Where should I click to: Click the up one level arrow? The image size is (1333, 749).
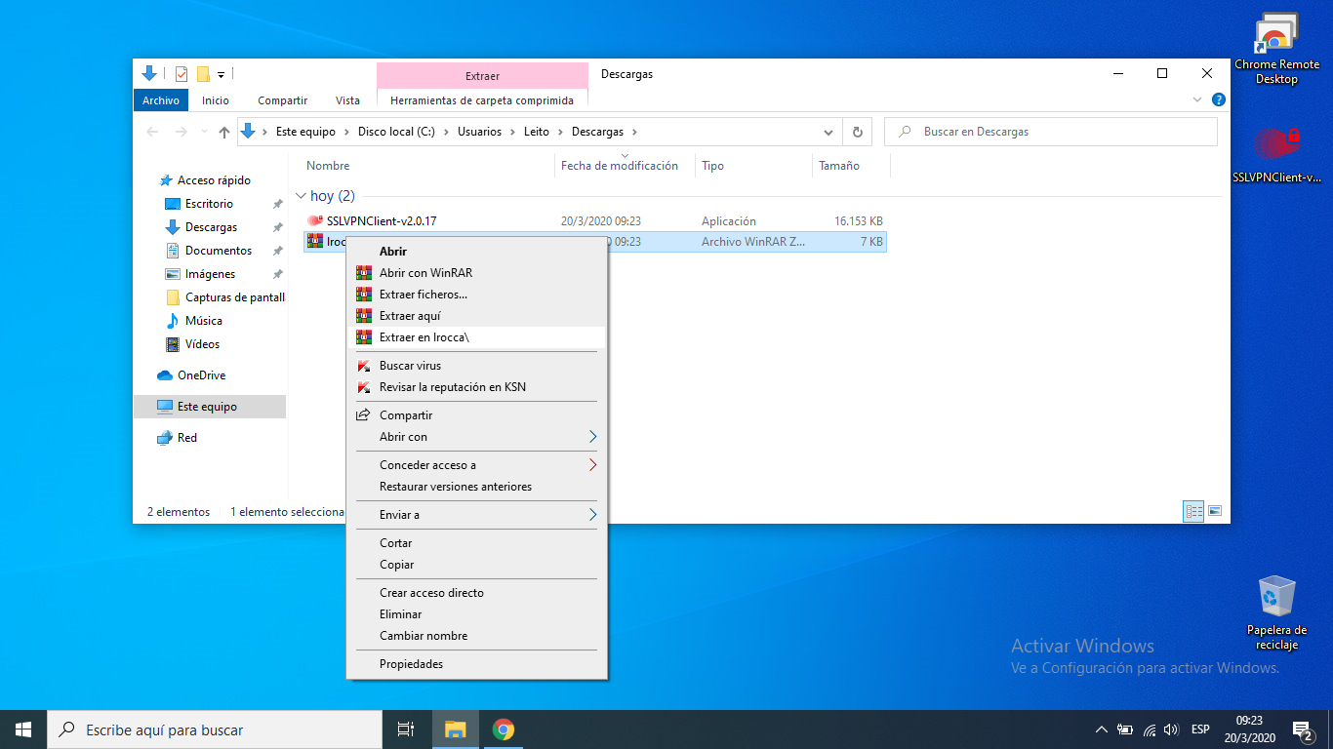point(224,132)
